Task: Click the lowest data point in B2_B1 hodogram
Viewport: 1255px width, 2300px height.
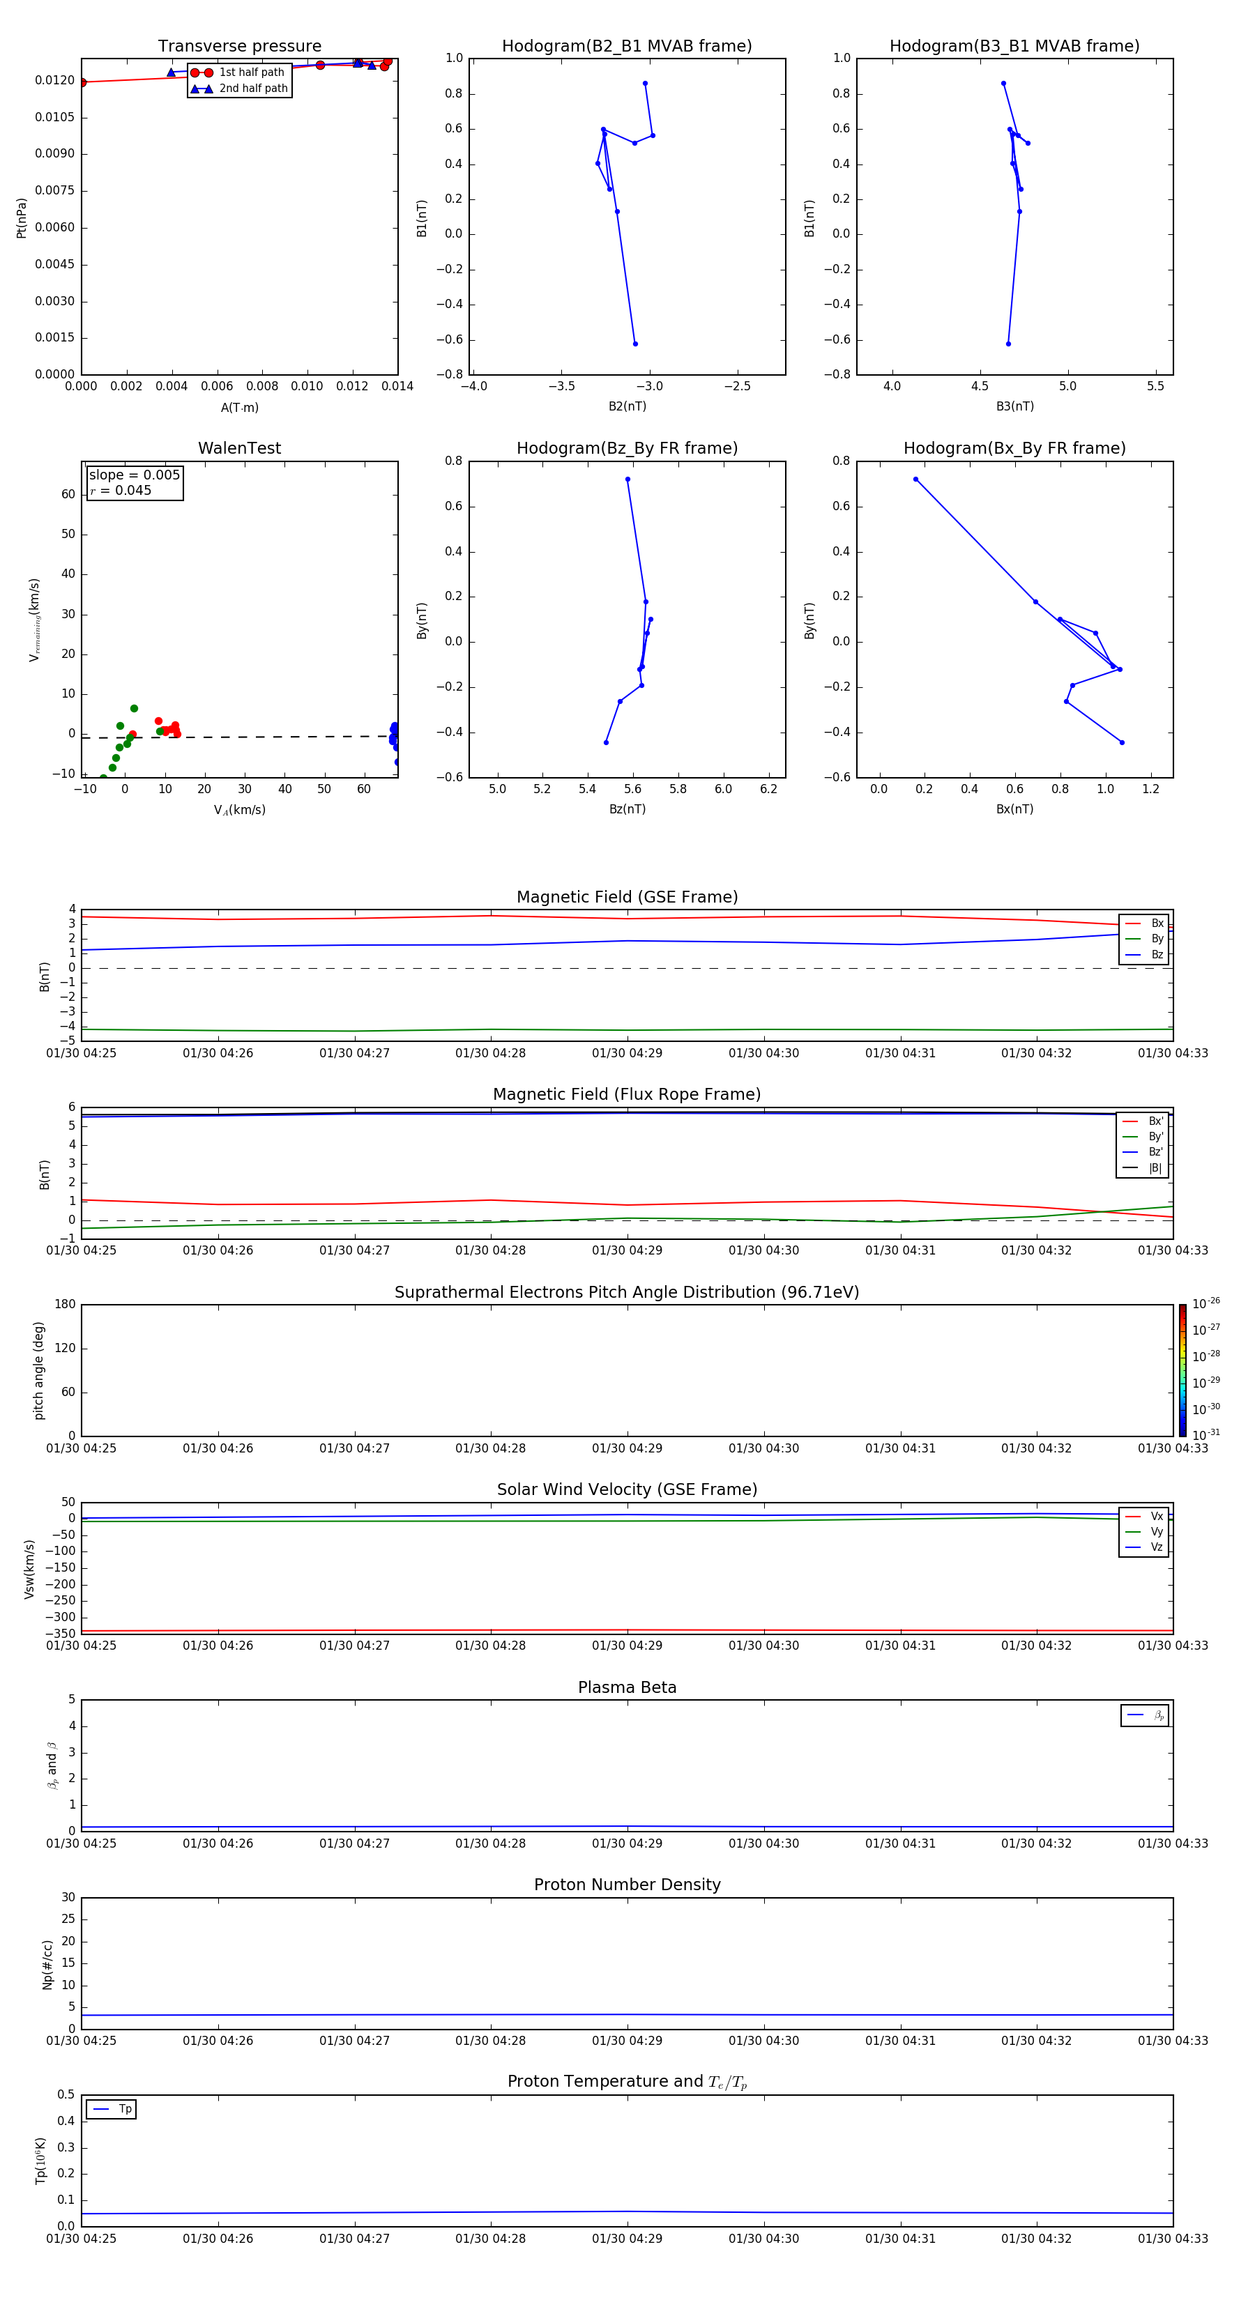Action: click(x=635, y=344)
